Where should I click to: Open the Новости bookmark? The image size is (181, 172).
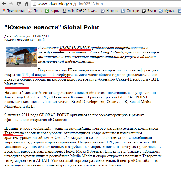pyautogui.click(x=110, y=11)
